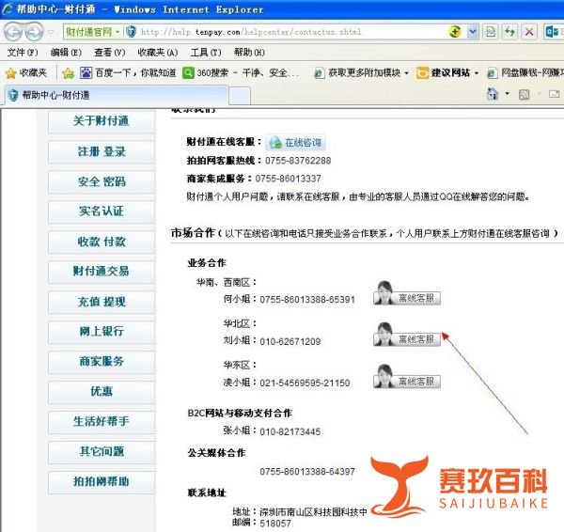This screenshot has width=564, height=532.
Task: Open the 生活好帮手 sidebar section
Action: click(x=102, y=421)
